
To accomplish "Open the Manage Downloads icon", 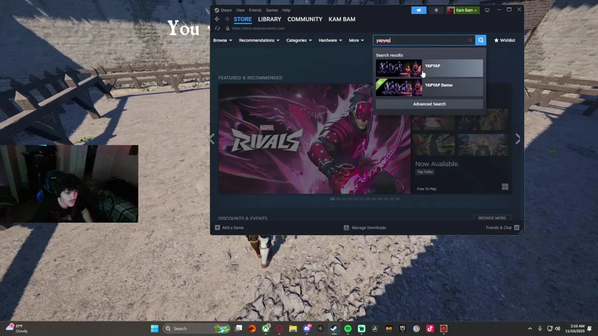I will pos(346,228).
